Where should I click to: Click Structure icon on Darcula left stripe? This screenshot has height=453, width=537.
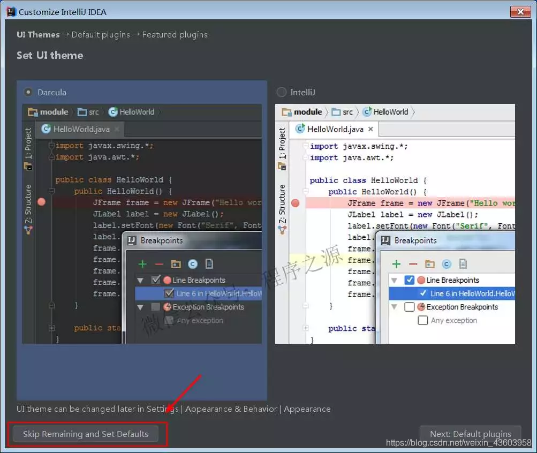(x=28, y=230)
